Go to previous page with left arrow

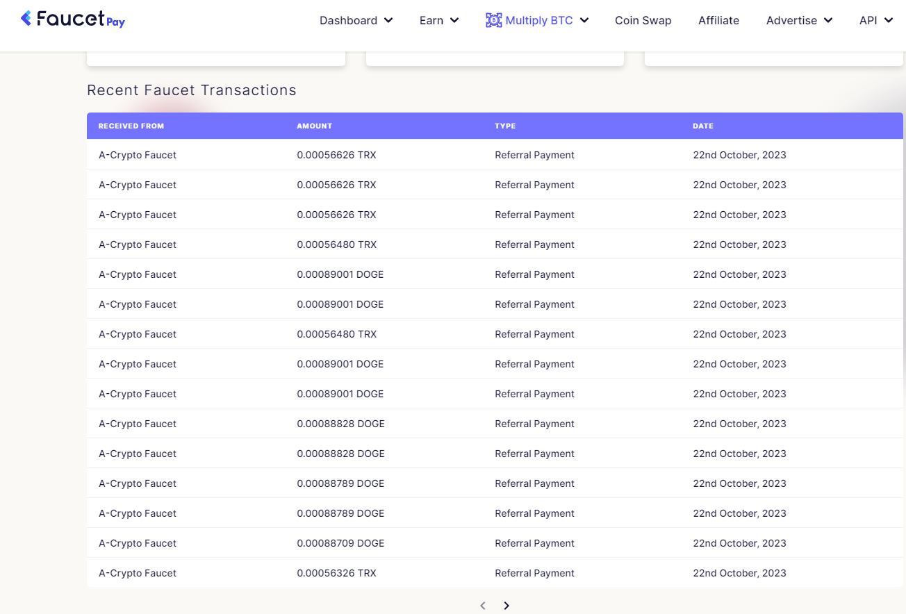point(483,606)
